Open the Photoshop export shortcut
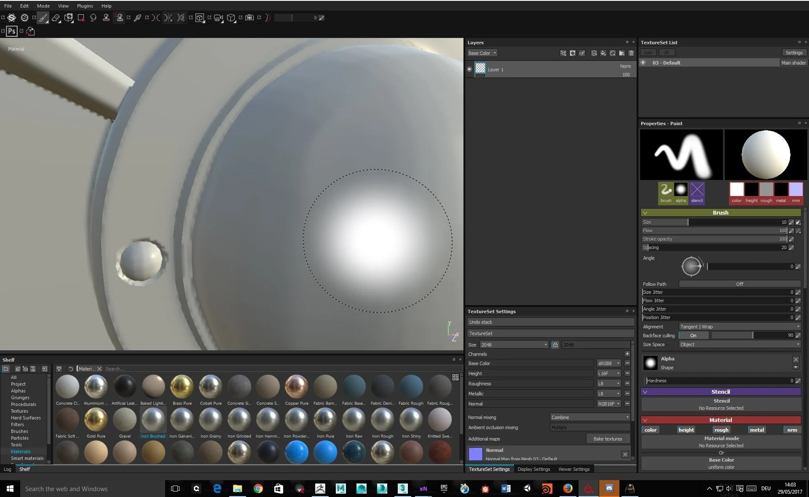This screenshot has height=497, width=809. tap(11, 31)
